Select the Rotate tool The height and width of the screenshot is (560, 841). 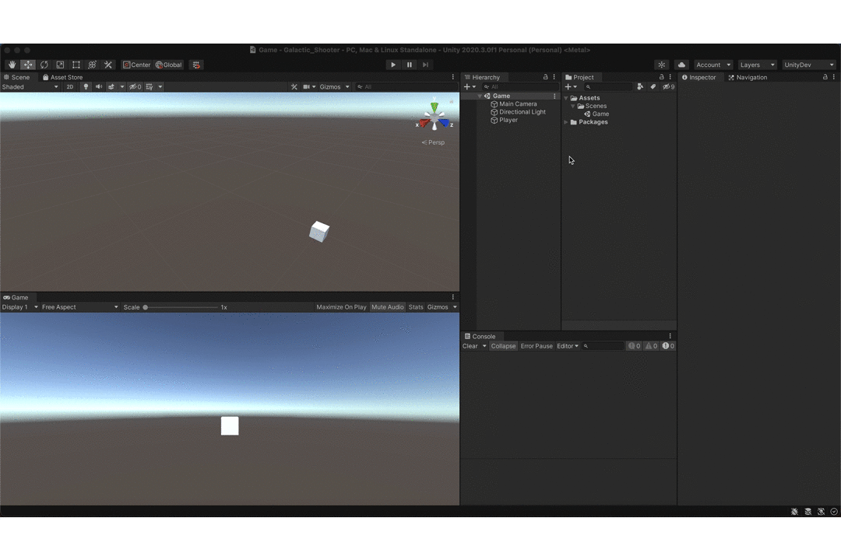point(44,65)
